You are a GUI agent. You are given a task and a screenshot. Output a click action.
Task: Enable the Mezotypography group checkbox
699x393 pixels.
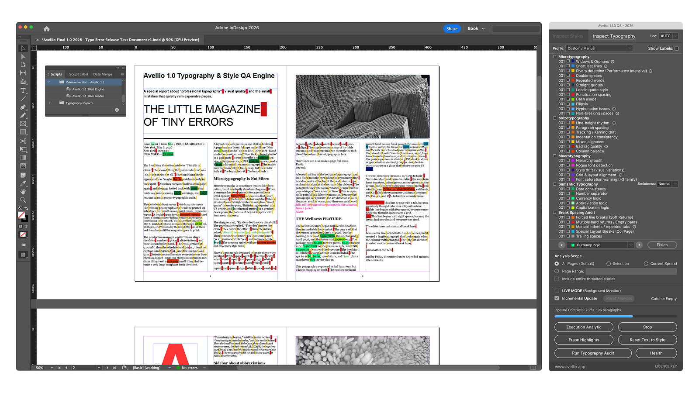555,118
